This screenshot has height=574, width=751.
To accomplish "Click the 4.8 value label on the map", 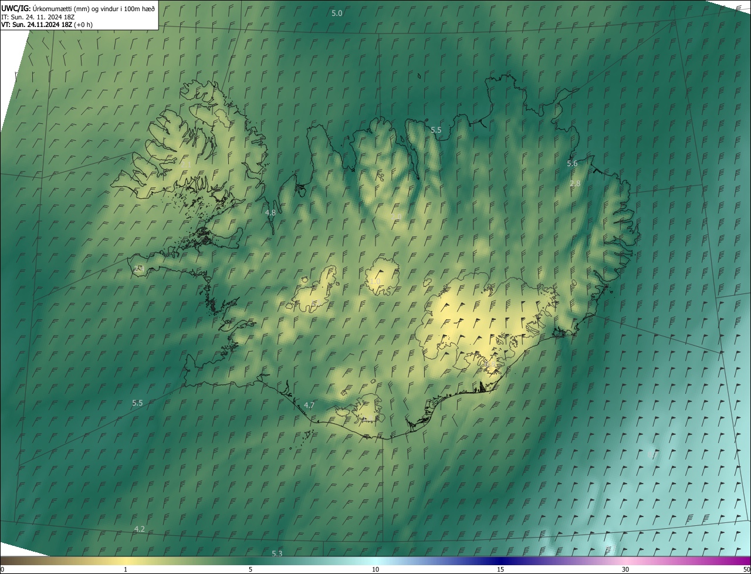I will click(270, 212).
